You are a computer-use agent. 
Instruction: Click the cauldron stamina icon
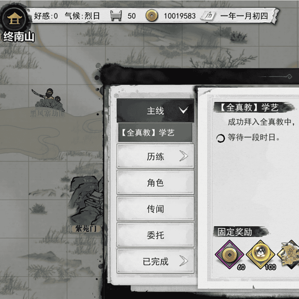(116, 16)
